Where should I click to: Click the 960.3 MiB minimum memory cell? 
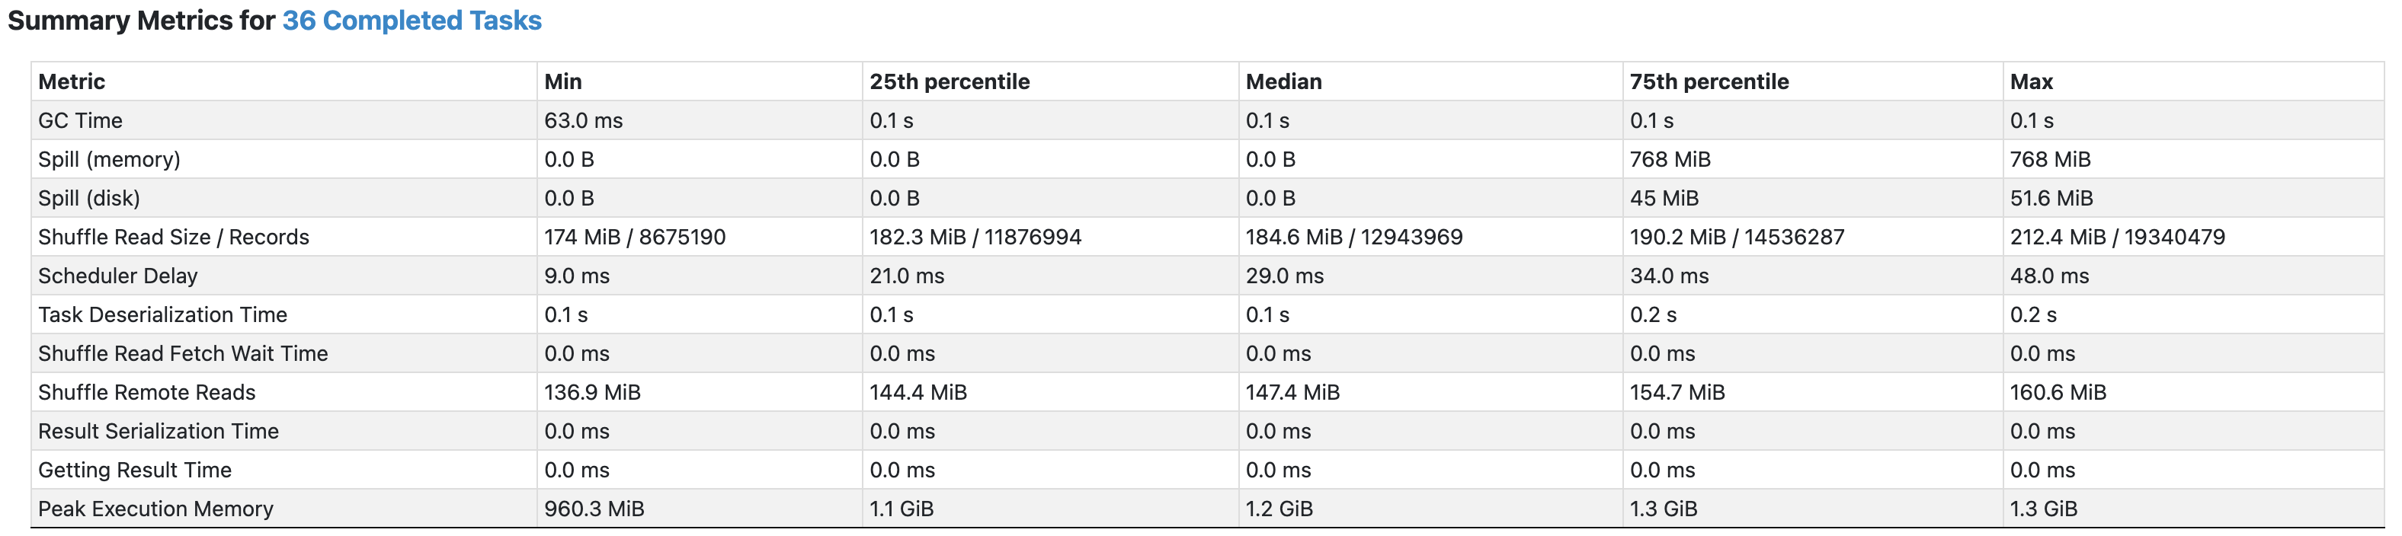pyautogui.click(x=594, y=509)
